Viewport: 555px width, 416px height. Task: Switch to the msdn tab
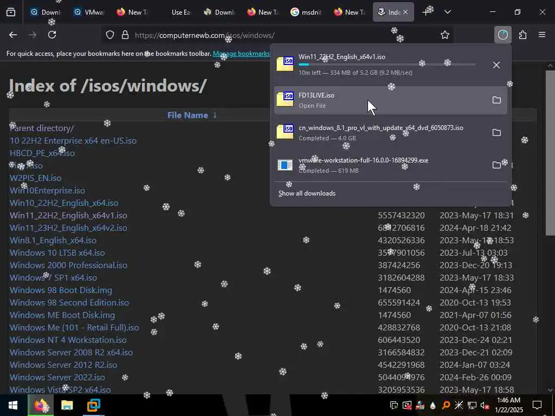(x=306, y=12)
